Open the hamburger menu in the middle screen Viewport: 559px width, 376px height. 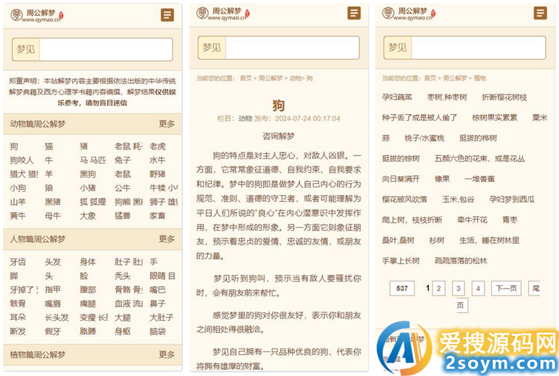[354, 13]
